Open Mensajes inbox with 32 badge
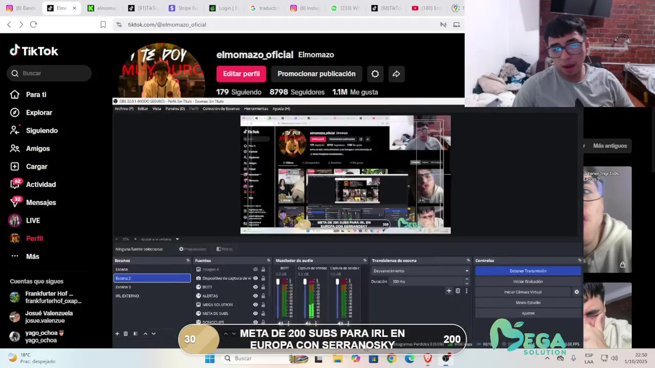655x368 pixels. (x=33, y=202)
